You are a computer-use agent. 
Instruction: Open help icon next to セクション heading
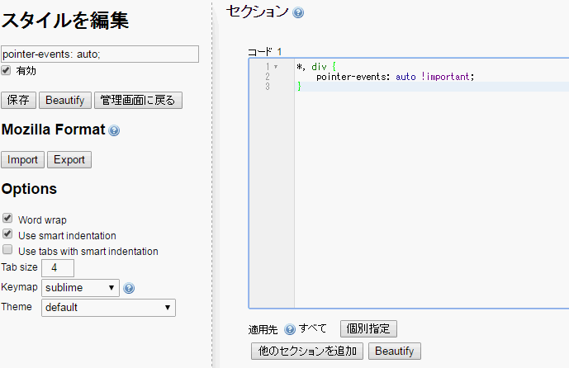point(298,12)
